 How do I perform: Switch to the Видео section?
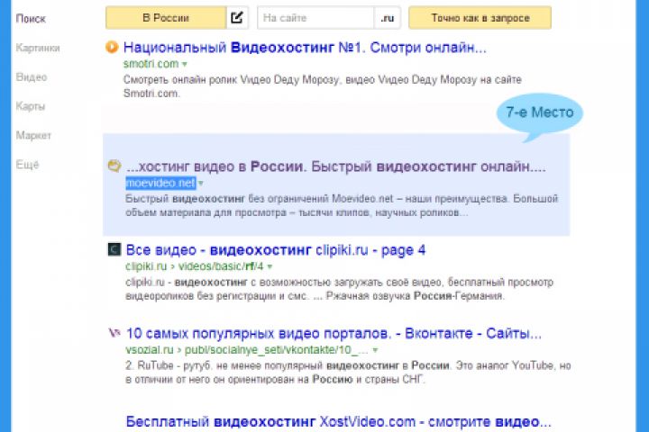pos(32,76)
